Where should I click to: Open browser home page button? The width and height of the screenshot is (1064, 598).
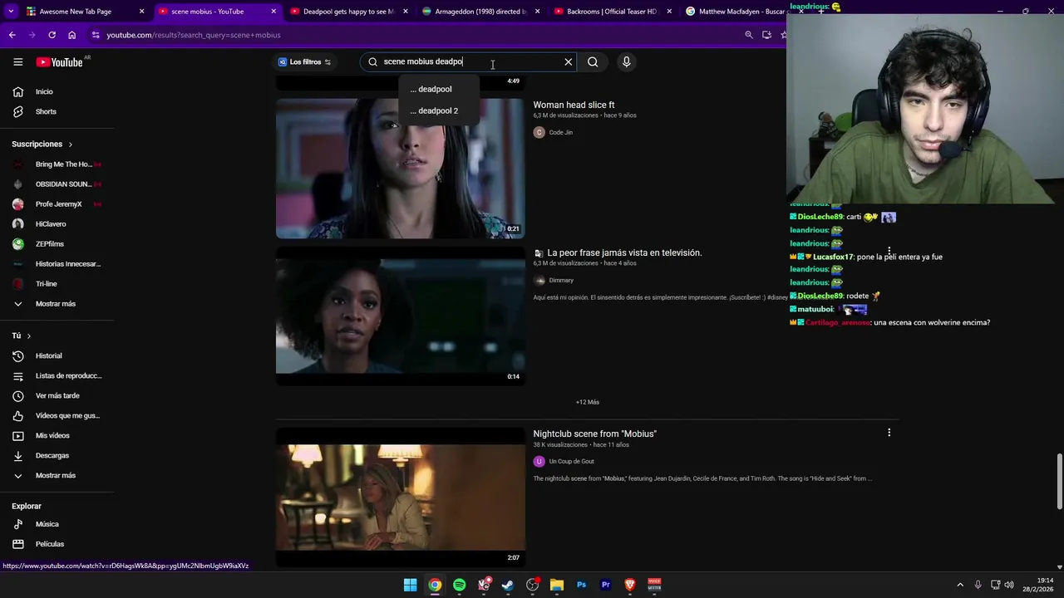tap(71, 35)
